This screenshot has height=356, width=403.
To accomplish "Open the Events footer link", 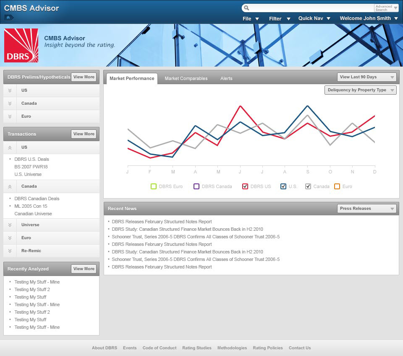I will pyautogui.click(x=130, y=348).
